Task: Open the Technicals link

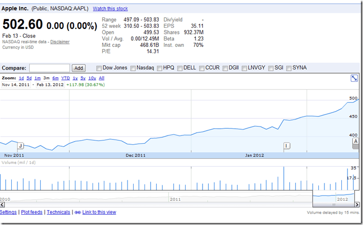Action: coord(59,212)
